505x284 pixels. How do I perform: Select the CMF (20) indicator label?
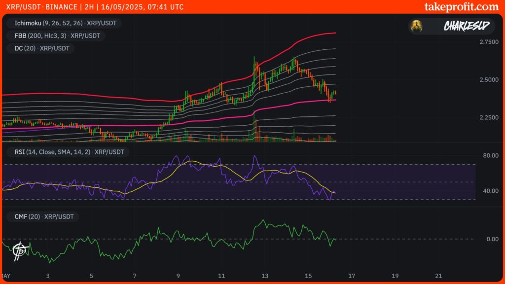click(43, 216)
